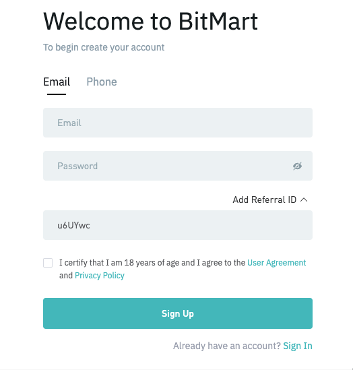Switch to the Phone tab
Screen dimensions: 353x370
(x=102, y=82)
